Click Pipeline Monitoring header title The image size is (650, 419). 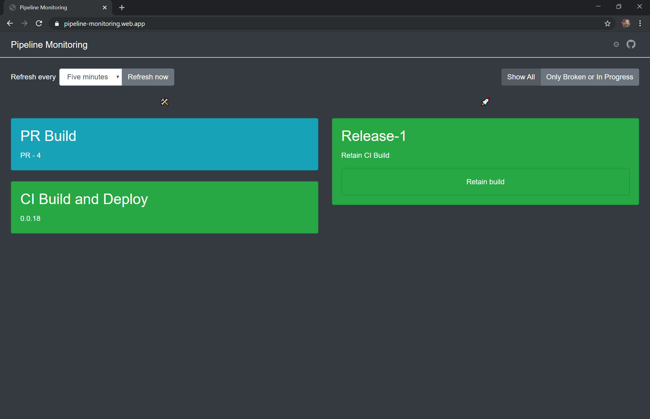49,44
